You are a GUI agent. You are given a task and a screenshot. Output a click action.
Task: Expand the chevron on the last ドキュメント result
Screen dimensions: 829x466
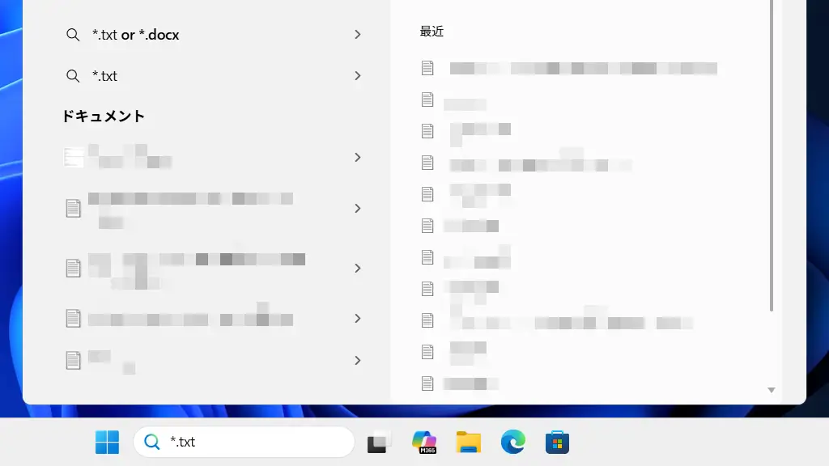pyautogui.click(x=357, y=360)
